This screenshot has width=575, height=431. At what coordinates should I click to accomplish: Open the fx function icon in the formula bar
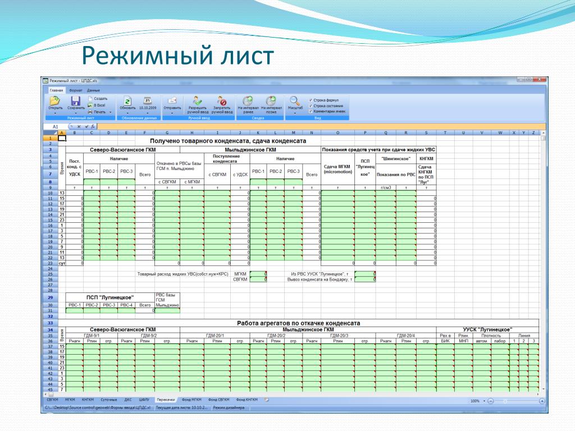[x=93, y=126]
